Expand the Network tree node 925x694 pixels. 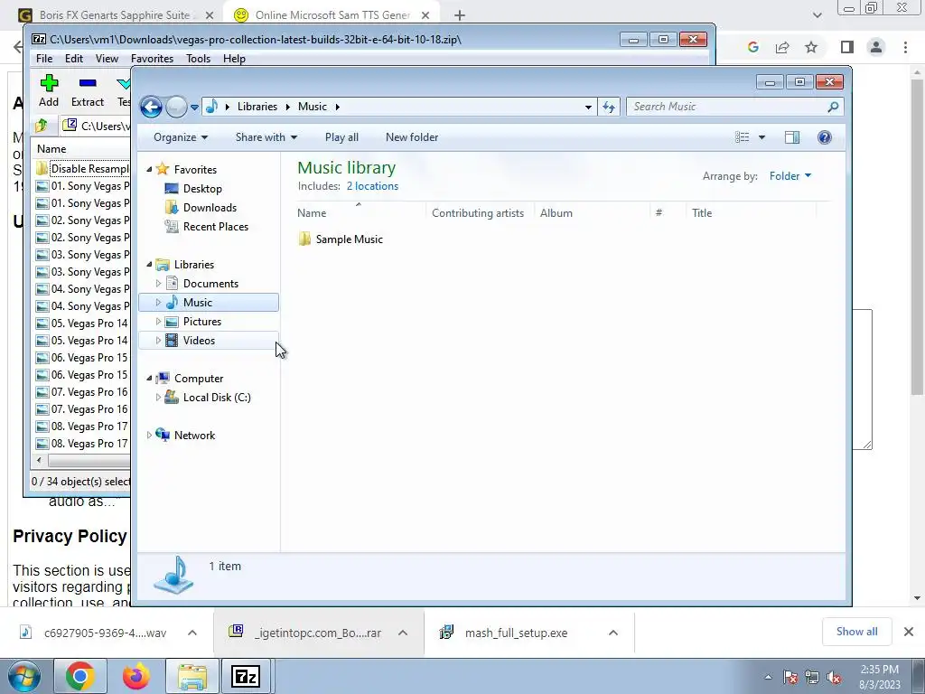coord(149,435)
